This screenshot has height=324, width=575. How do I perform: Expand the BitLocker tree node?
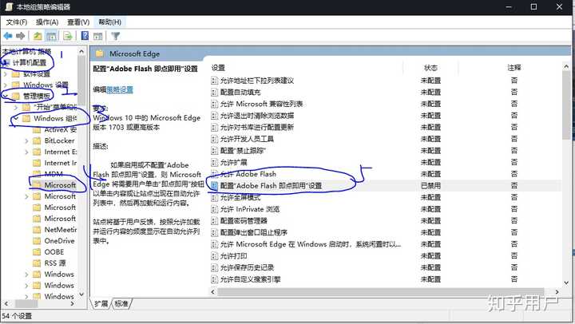coord(26,140)
